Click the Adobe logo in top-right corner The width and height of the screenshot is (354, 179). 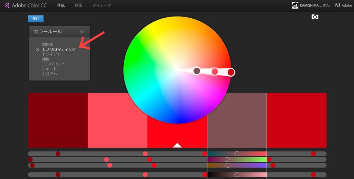(x=338, y=6)
